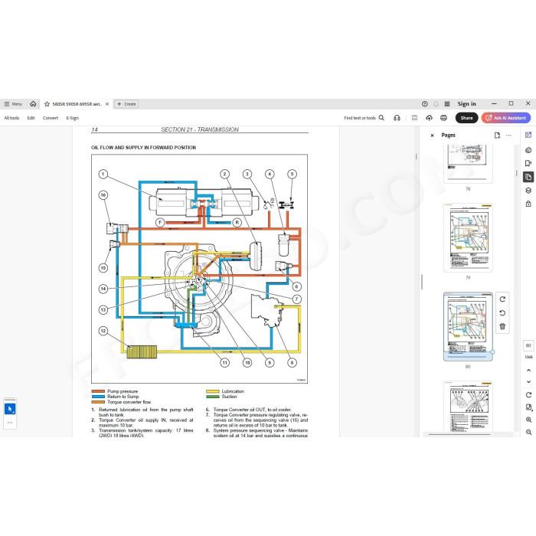Viewport: 536px width, 536px height.
Task: Star the document tab as favorite
Action: click(x=47, y=104)
